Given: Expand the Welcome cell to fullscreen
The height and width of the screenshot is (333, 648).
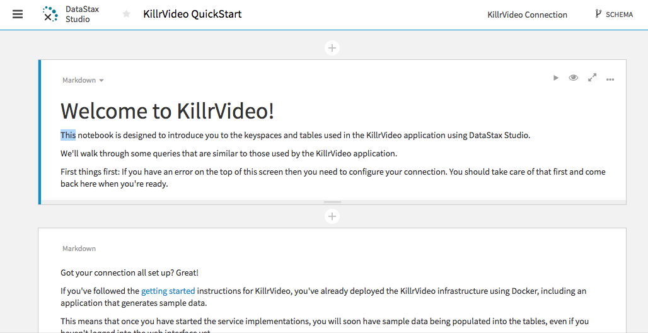Looking at the screenshot, I should point(592,78).
